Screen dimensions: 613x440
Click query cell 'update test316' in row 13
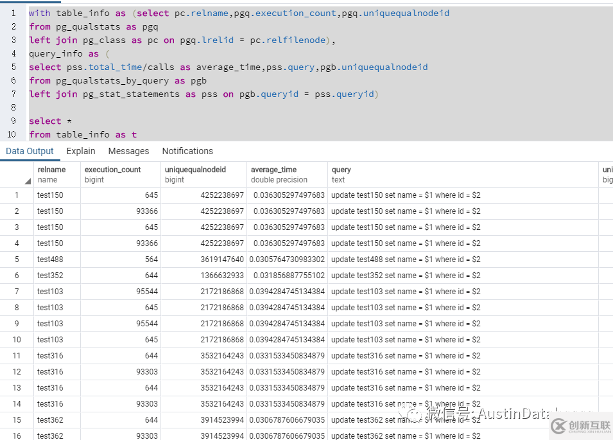coord(463,387)
